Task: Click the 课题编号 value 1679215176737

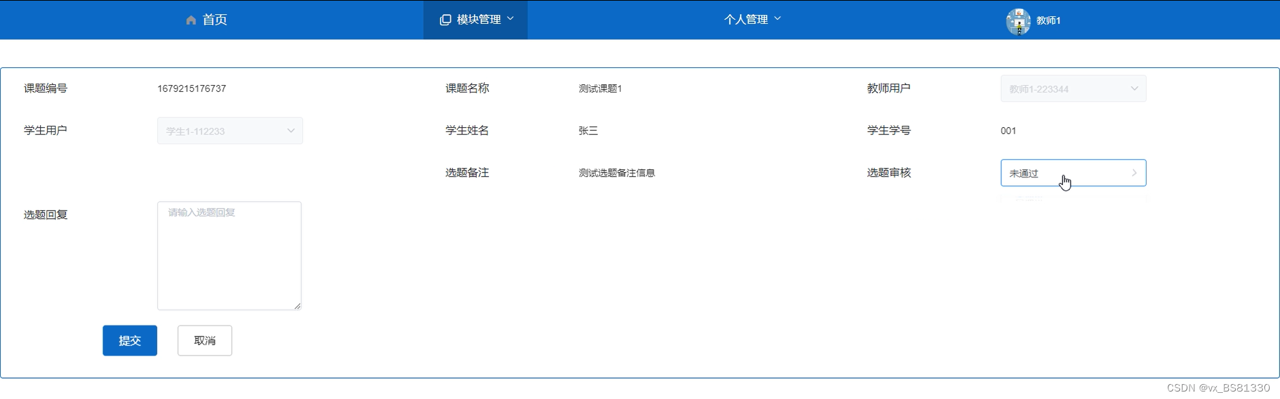Action: click(192, 88)
